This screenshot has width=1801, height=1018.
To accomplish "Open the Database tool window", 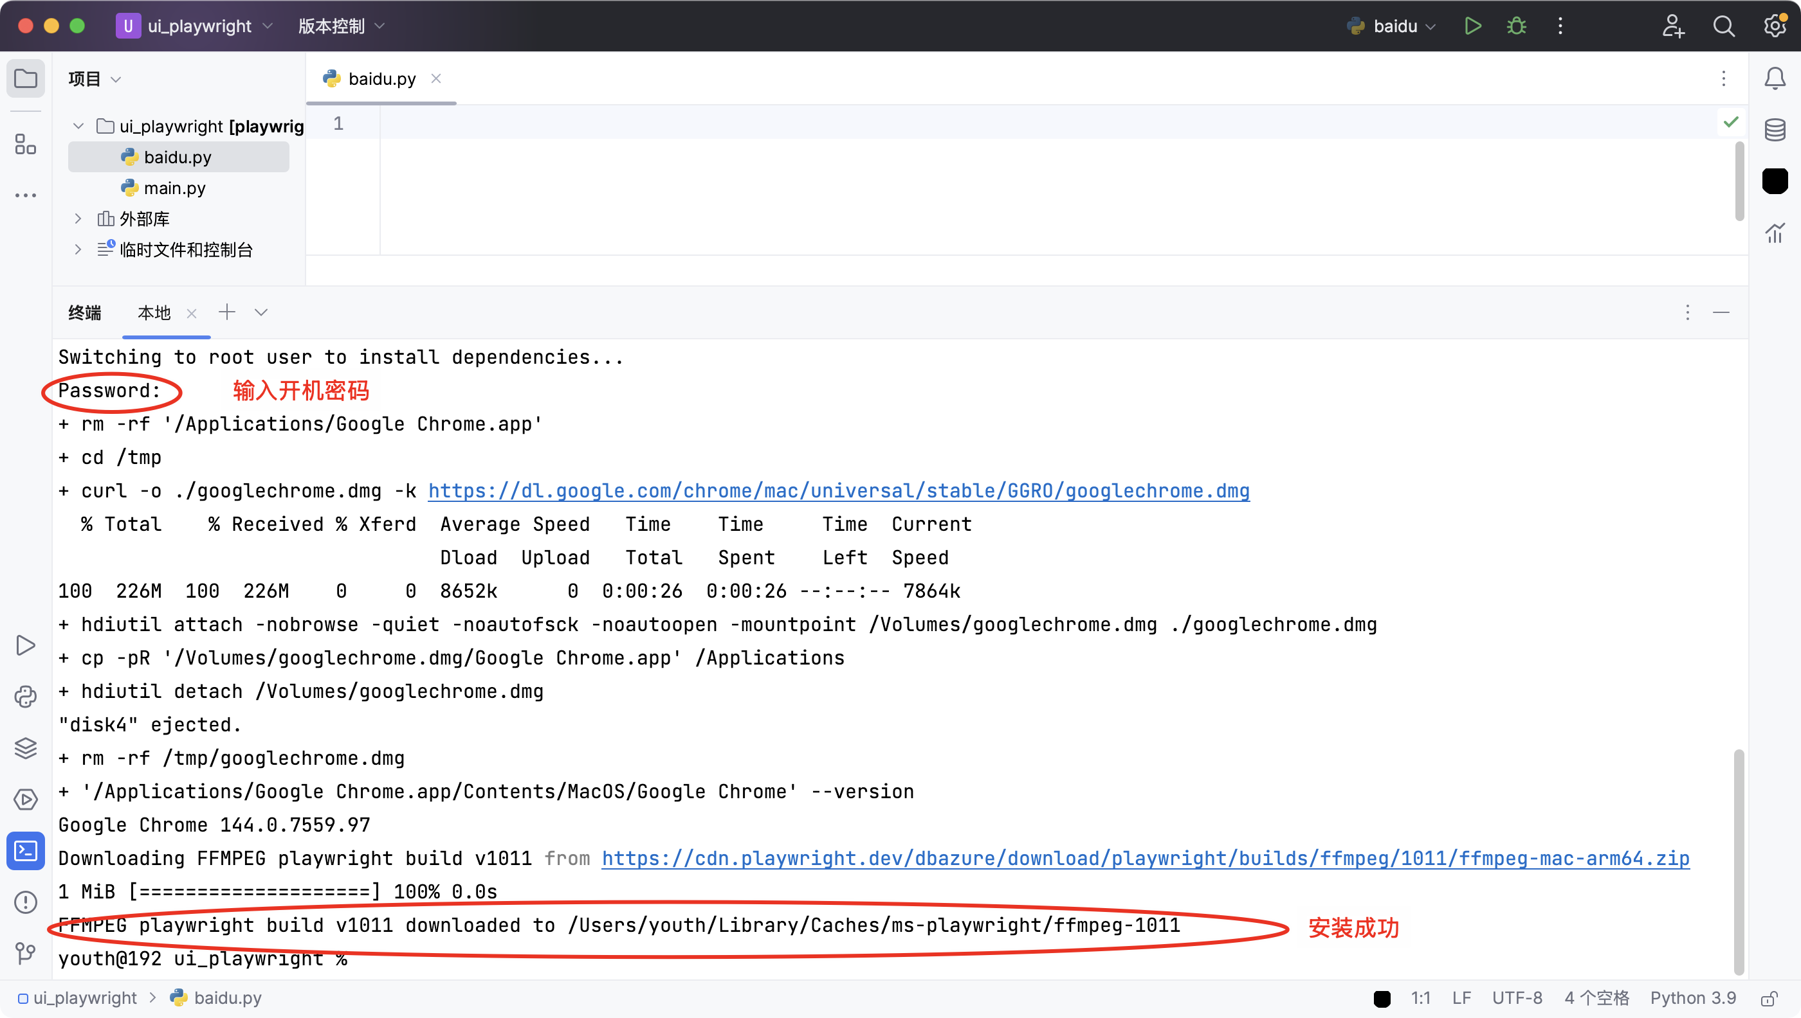I will (x=1775, y=130).
